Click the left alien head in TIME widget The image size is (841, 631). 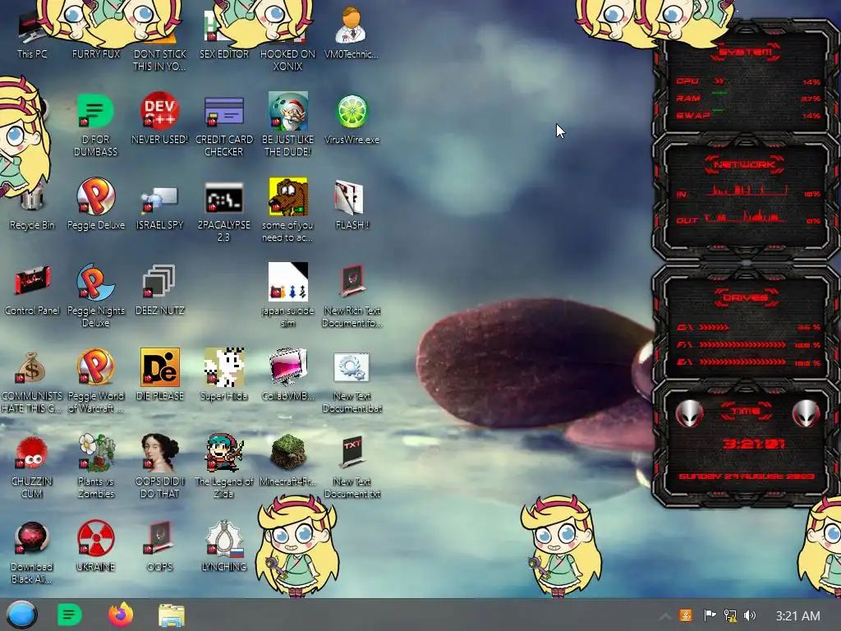(x=690, y=414)
